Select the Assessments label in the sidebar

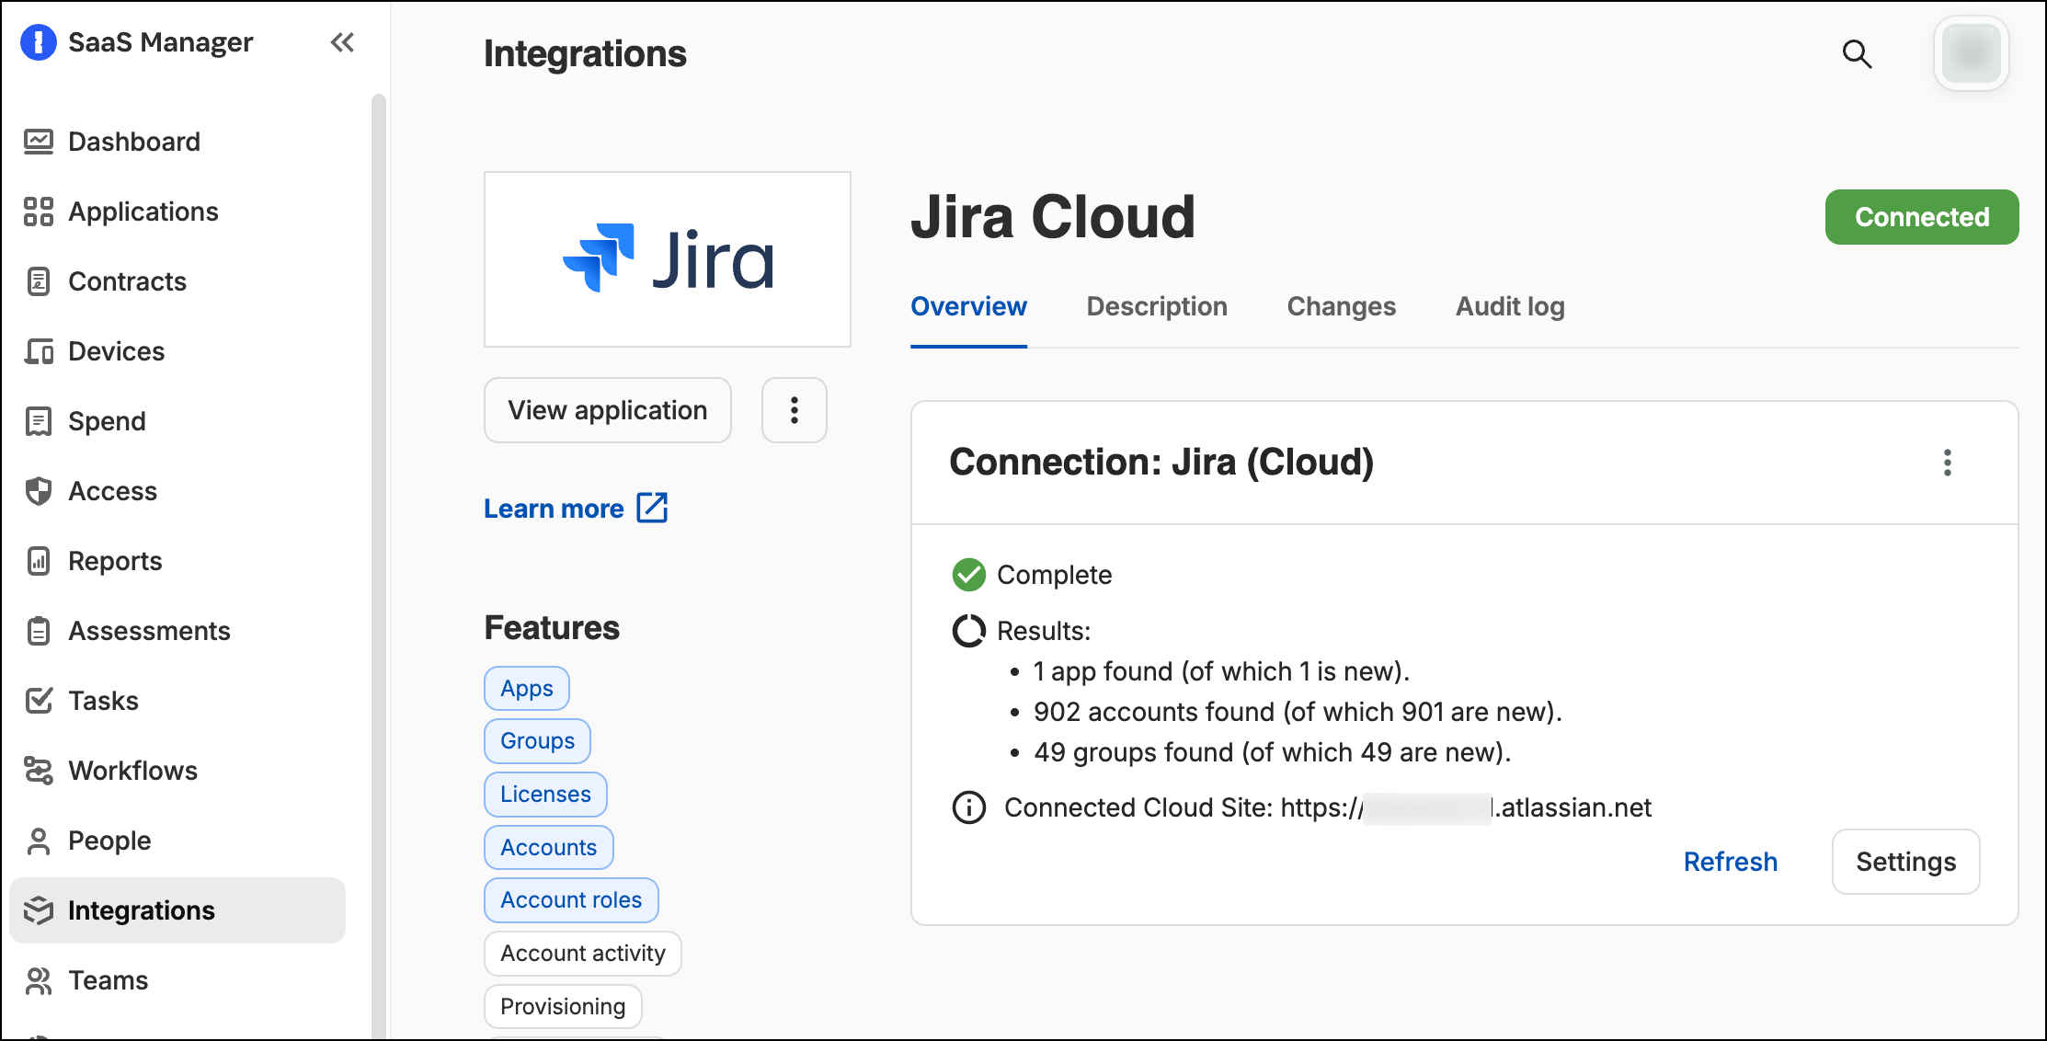(x=149, y=631)
